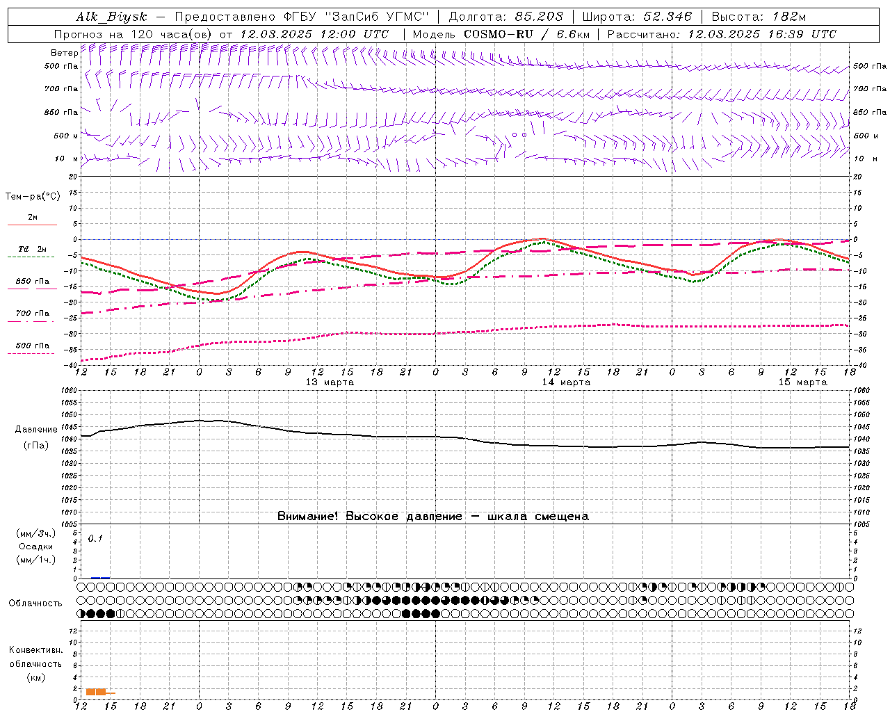Image resolution: width=890 pixels, height=712 pixels.
Task: Click the 14 марта date label
Action: [566, 382]
